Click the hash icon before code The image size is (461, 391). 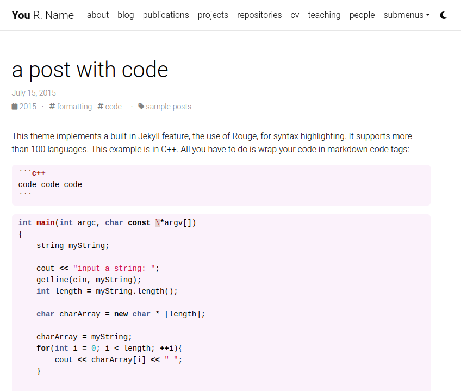point(101,107)
